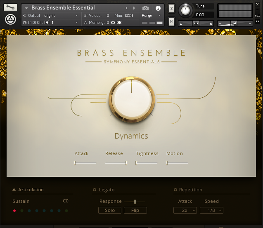Select the seventh articulation dot

pos(59,211)
